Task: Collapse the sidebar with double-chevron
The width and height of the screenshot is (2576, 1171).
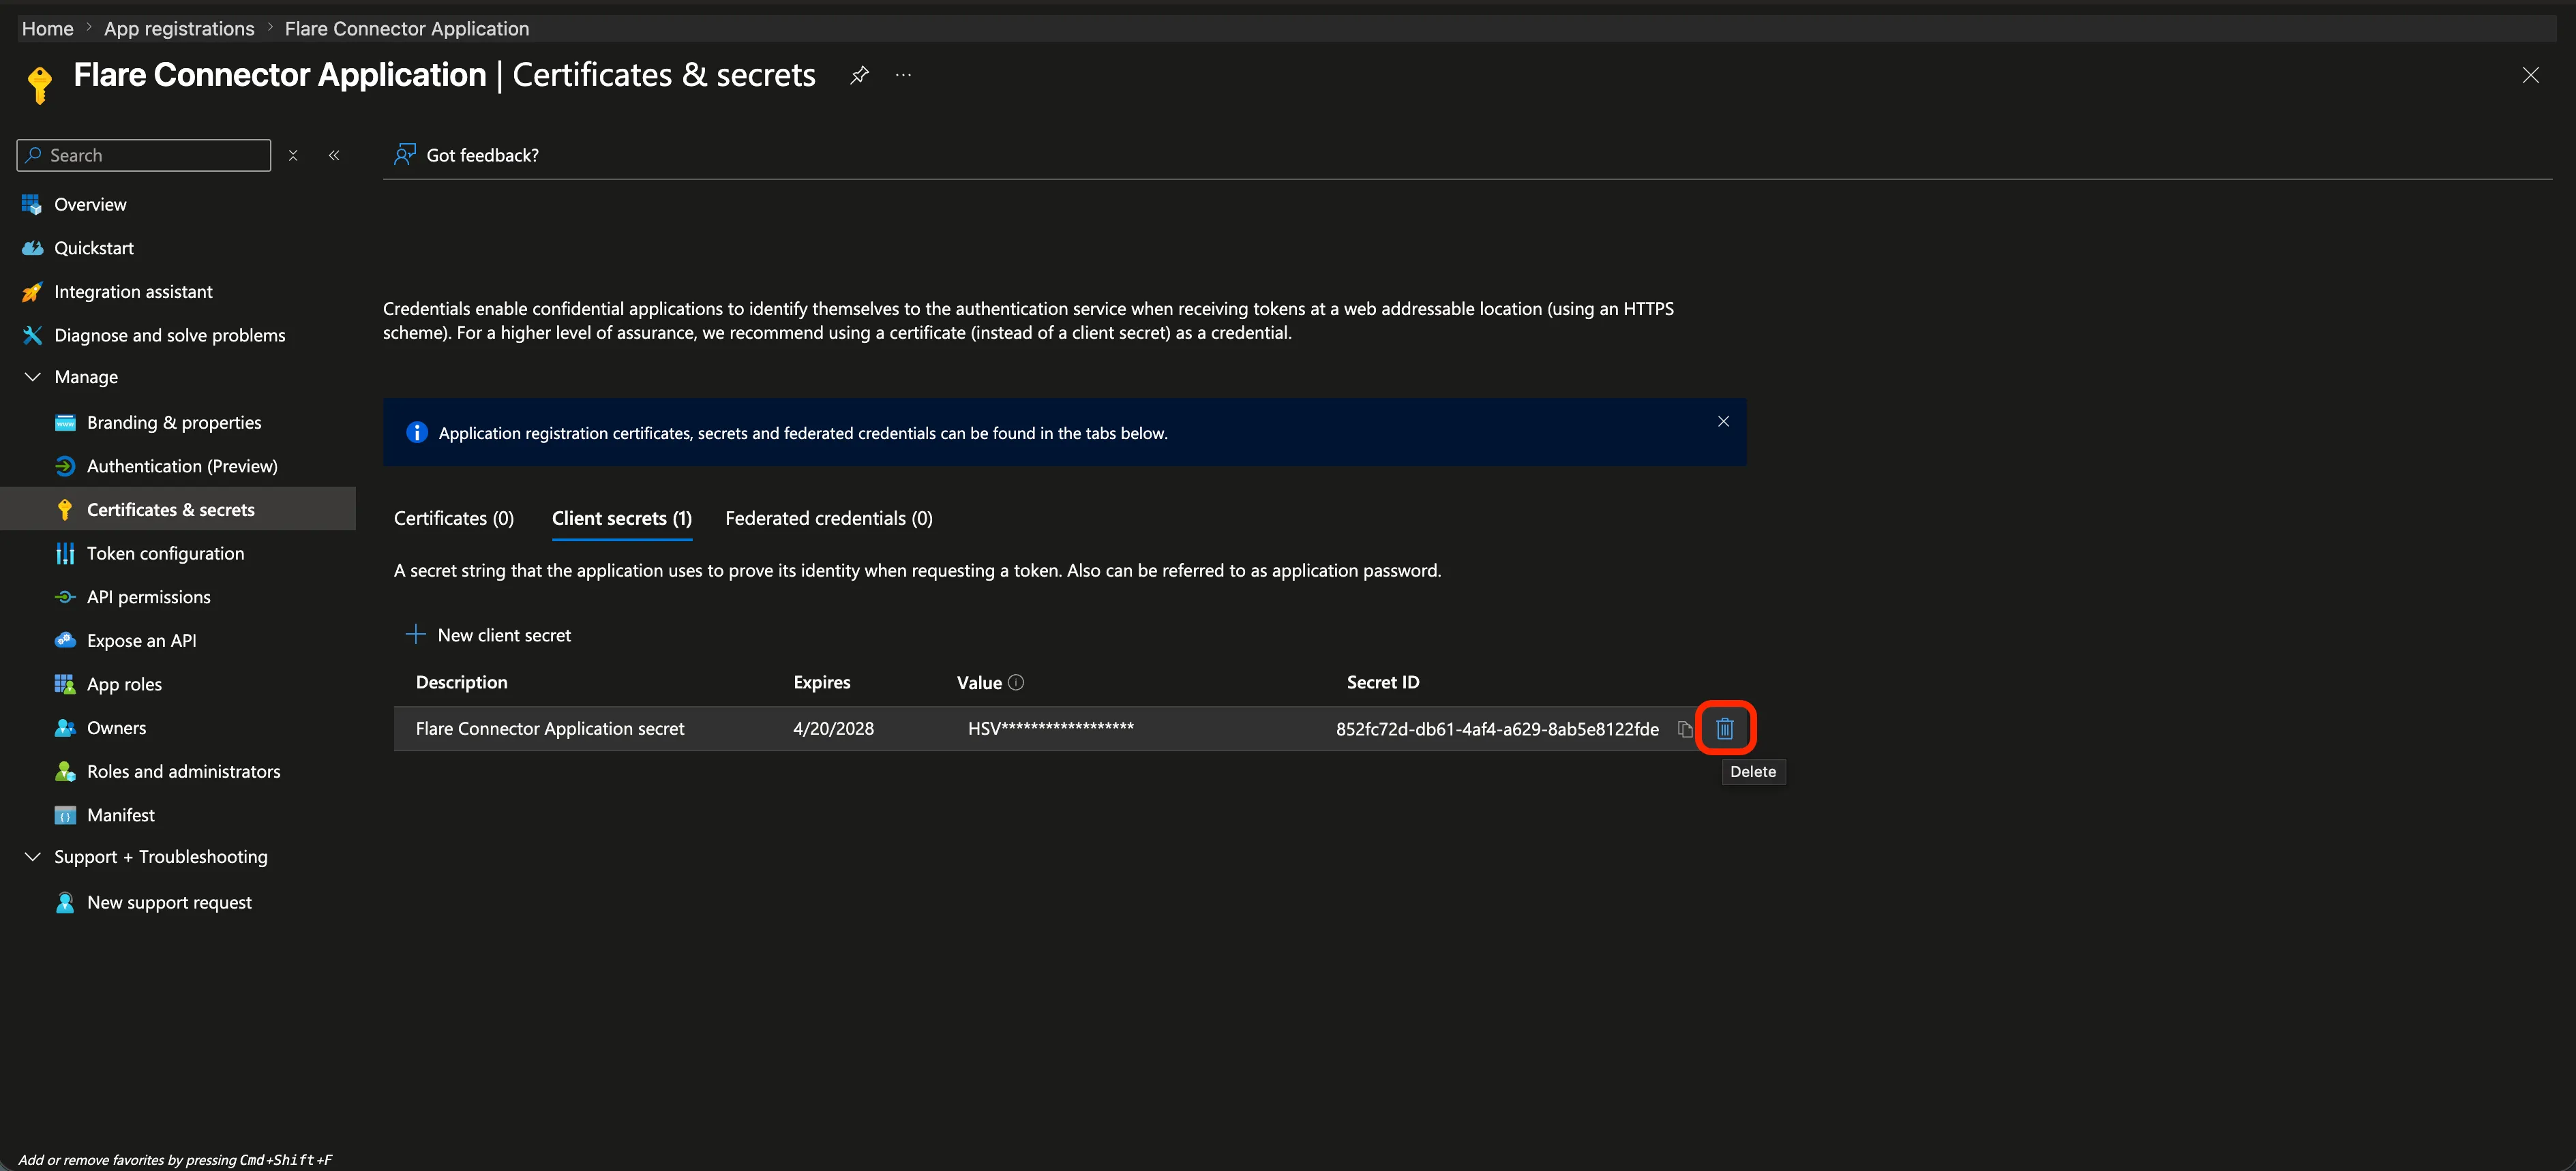Action: point(334,155)
